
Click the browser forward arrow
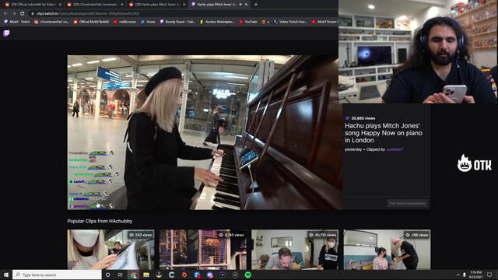(x=14, y=14)
